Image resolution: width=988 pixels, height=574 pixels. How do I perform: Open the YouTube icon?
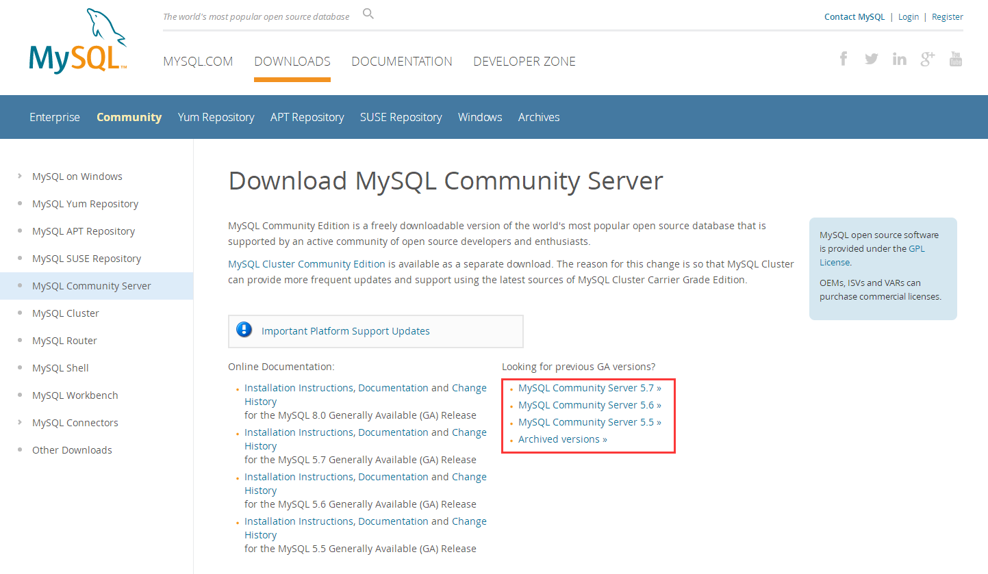pos(956,59)
